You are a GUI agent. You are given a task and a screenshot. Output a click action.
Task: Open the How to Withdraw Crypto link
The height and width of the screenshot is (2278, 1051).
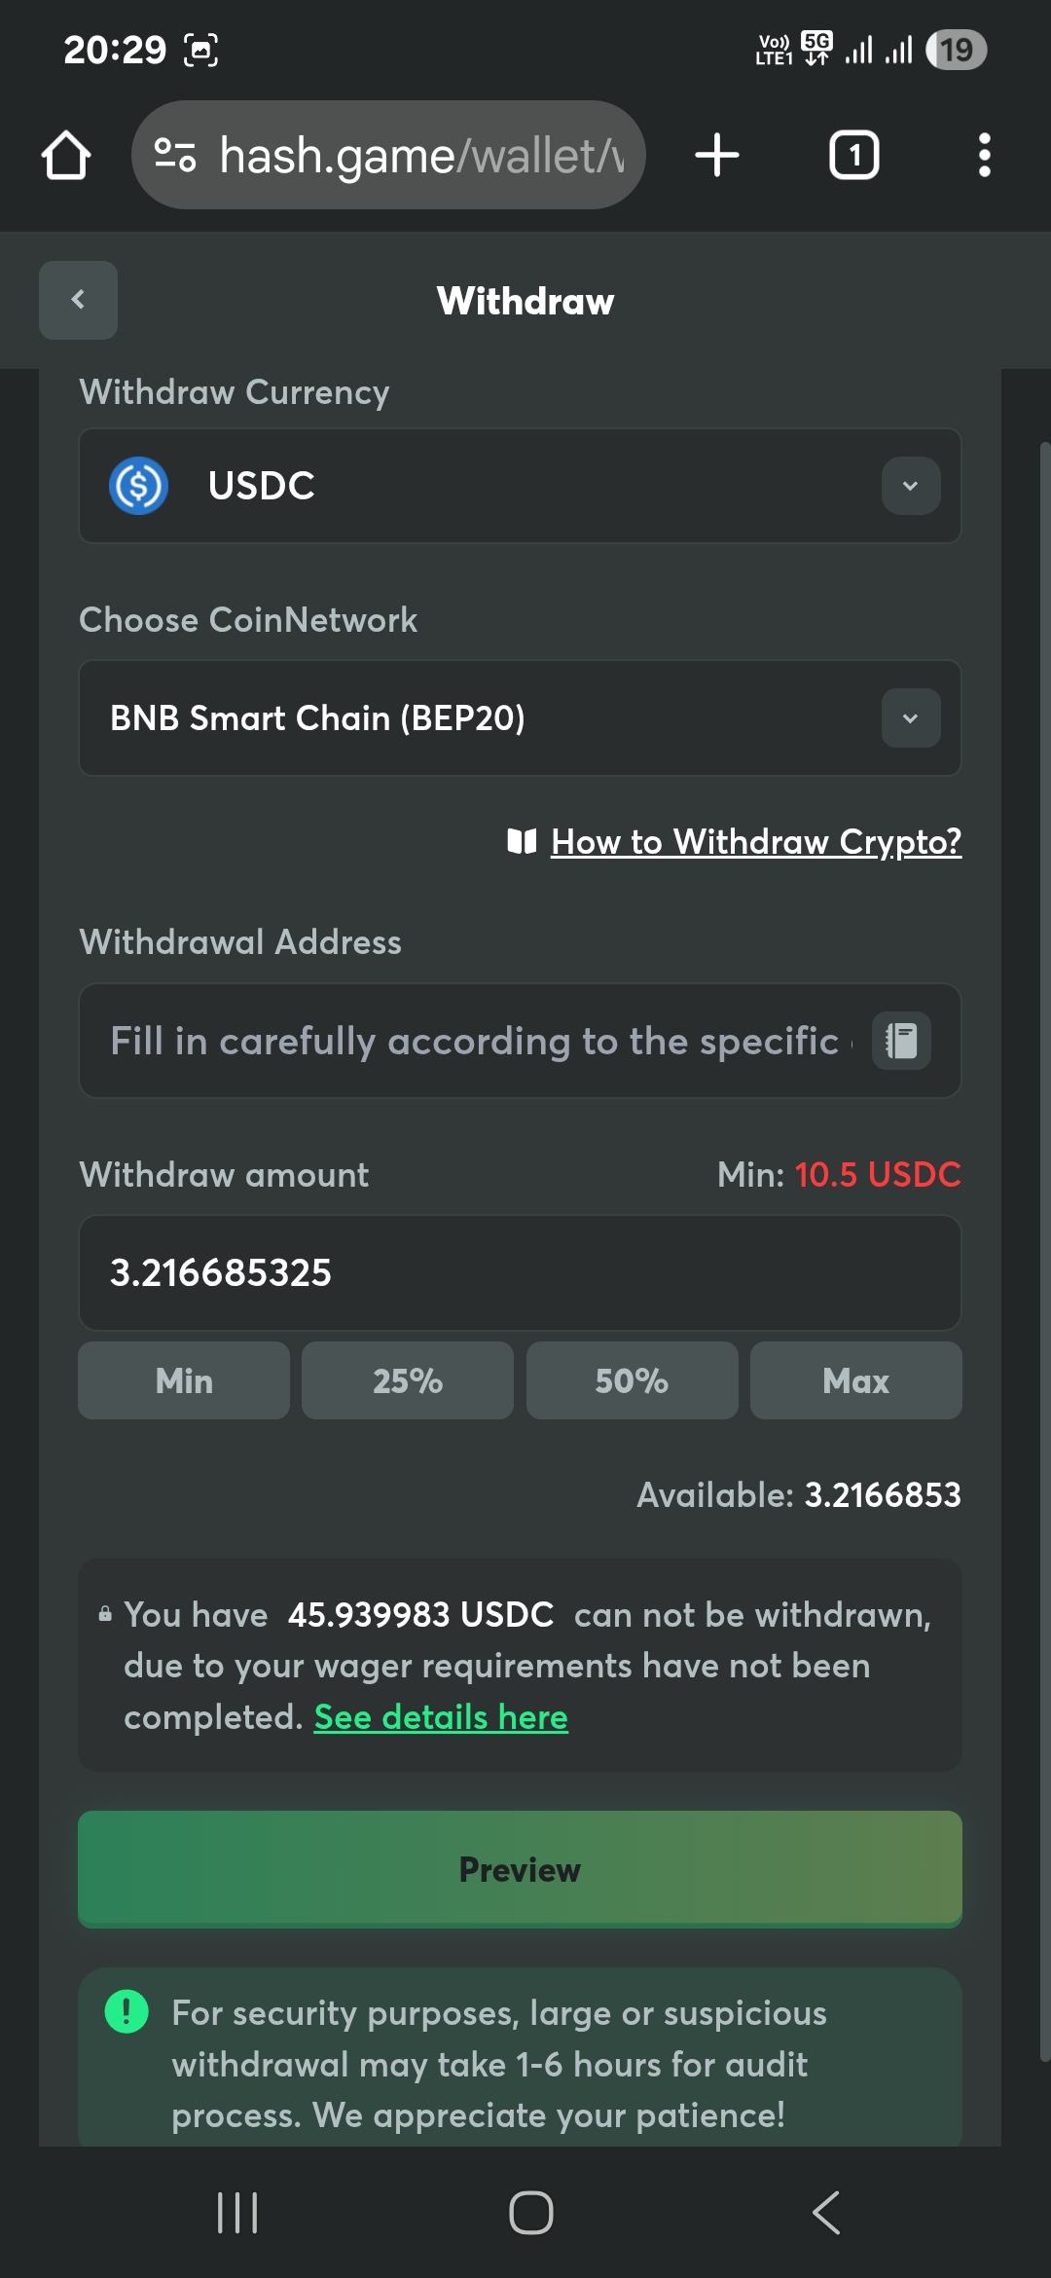(x=755, y=842)
